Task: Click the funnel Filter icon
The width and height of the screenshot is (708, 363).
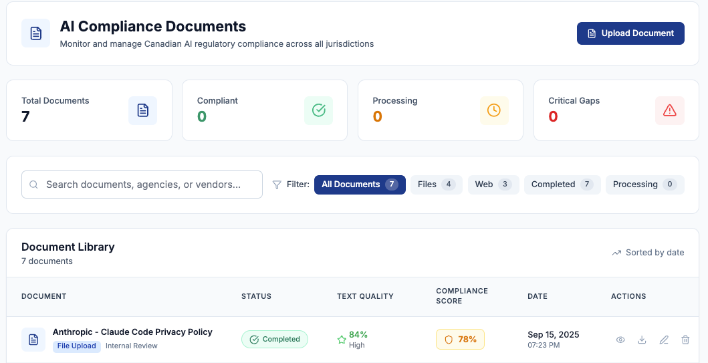Action: 277,185
